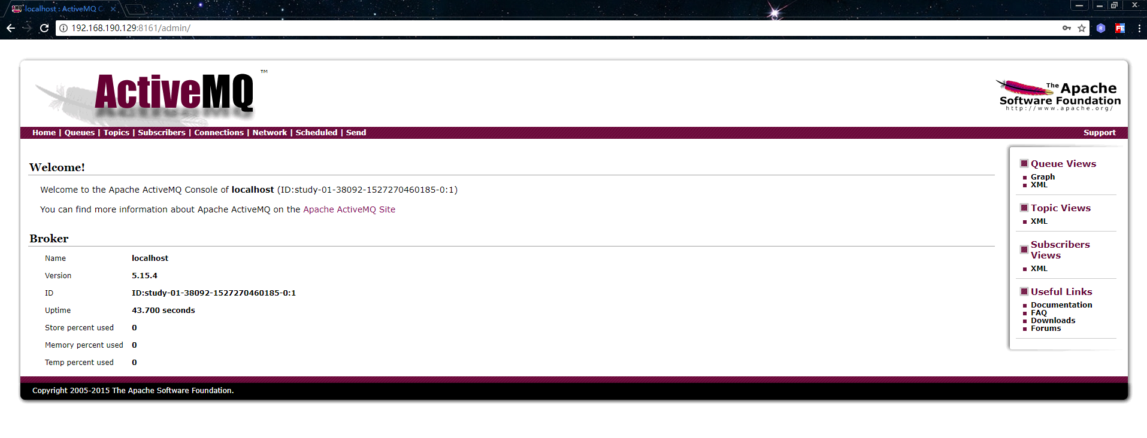1147x438 pixels.
Task: Open the FAQ link
Action: 1039,313
